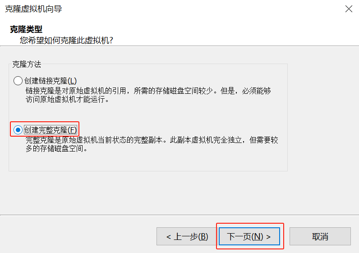Select the 创建链接克隆(L) radio circle
The width and height of the screenshot is (359, 253).
18,81
